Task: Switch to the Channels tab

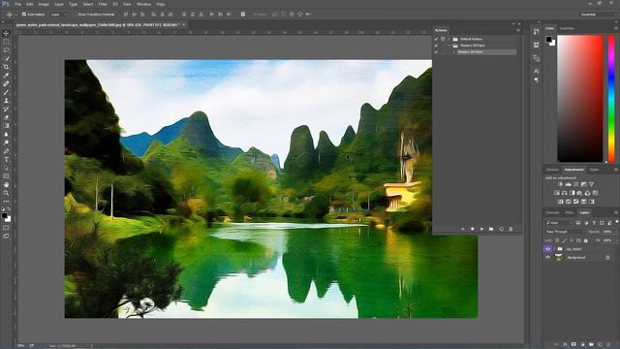Action: coord(552,213)
